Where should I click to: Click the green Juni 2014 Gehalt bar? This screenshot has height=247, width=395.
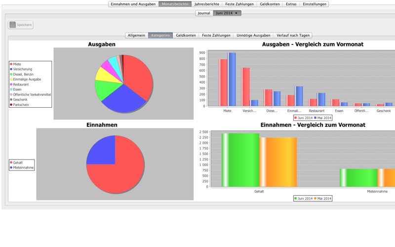point(240,160)
